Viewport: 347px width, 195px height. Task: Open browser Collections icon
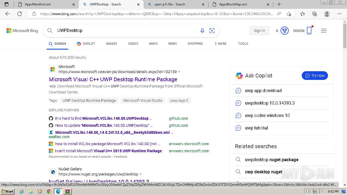[x=314, y=14]
